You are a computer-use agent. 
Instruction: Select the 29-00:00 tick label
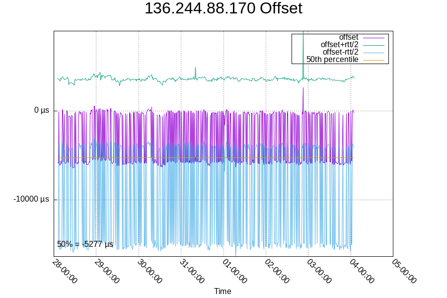pos(107,271)
